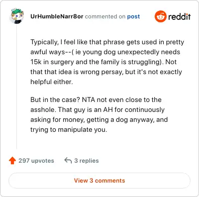Click the line starting "asshole. That guy"
This screenshot has height=197, width=199.
(98, 110)
